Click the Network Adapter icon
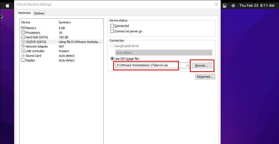The width and height of the screenshot is (279, 144). point(23,46)
